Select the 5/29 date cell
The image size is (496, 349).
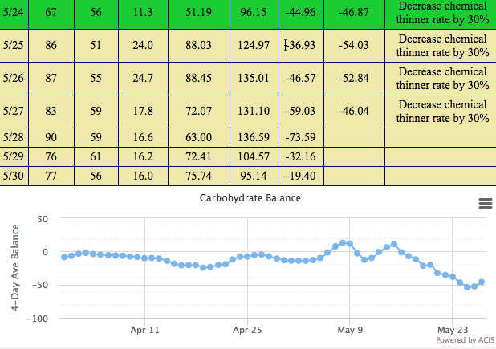[x=13, y=156]
